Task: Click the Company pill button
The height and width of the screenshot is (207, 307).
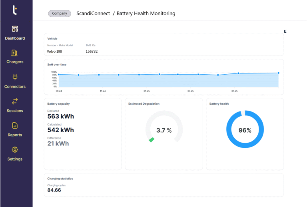Action: click(x=60, y=14)
